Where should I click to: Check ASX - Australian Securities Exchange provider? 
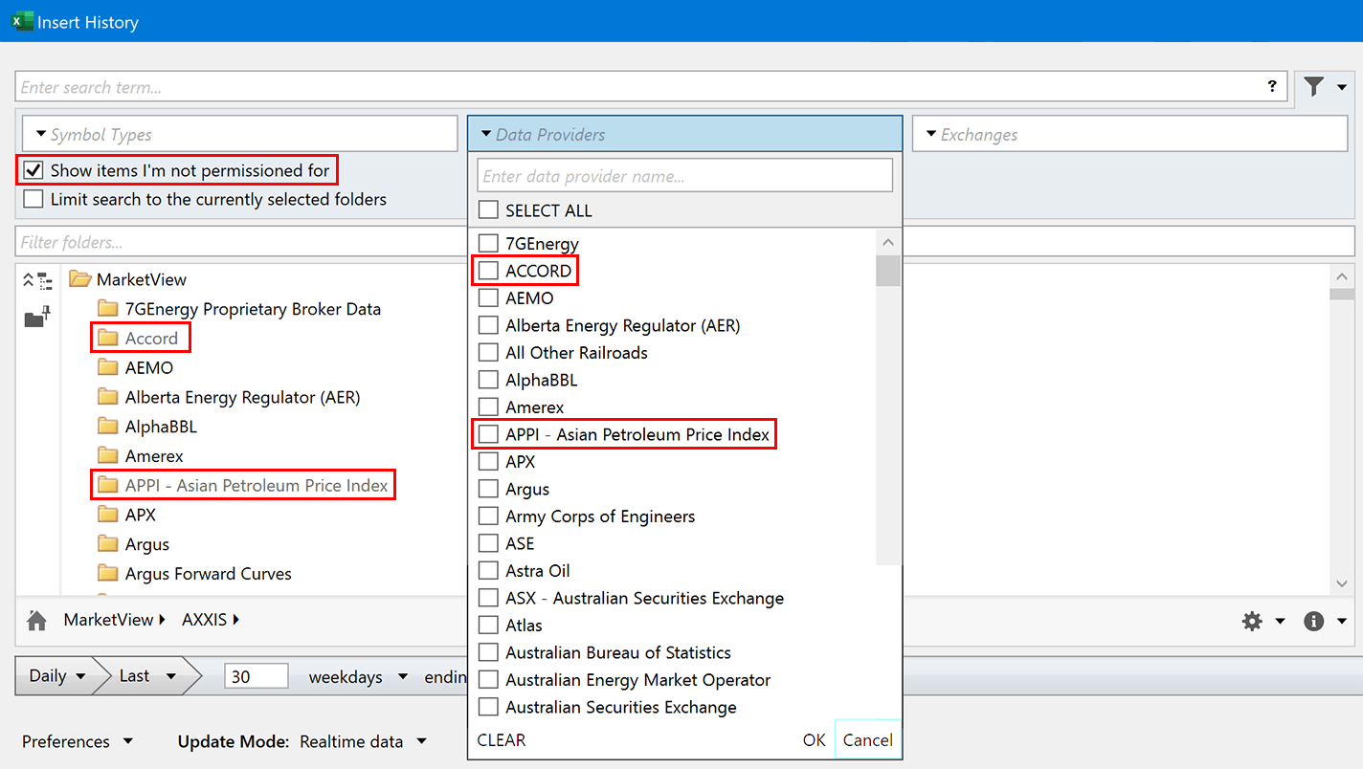(x=488, y=599)
